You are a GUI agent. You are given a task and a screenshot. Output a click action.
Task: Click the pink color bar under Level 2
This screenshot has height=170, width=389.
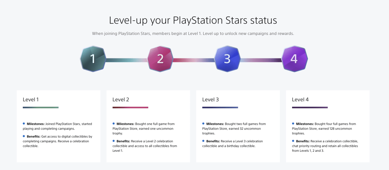(x=130, y=107)
